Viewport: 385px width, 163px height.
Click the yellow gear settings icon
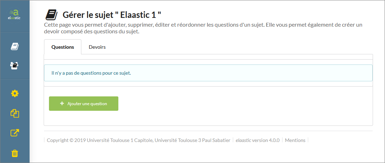click(x=15, y=93)
